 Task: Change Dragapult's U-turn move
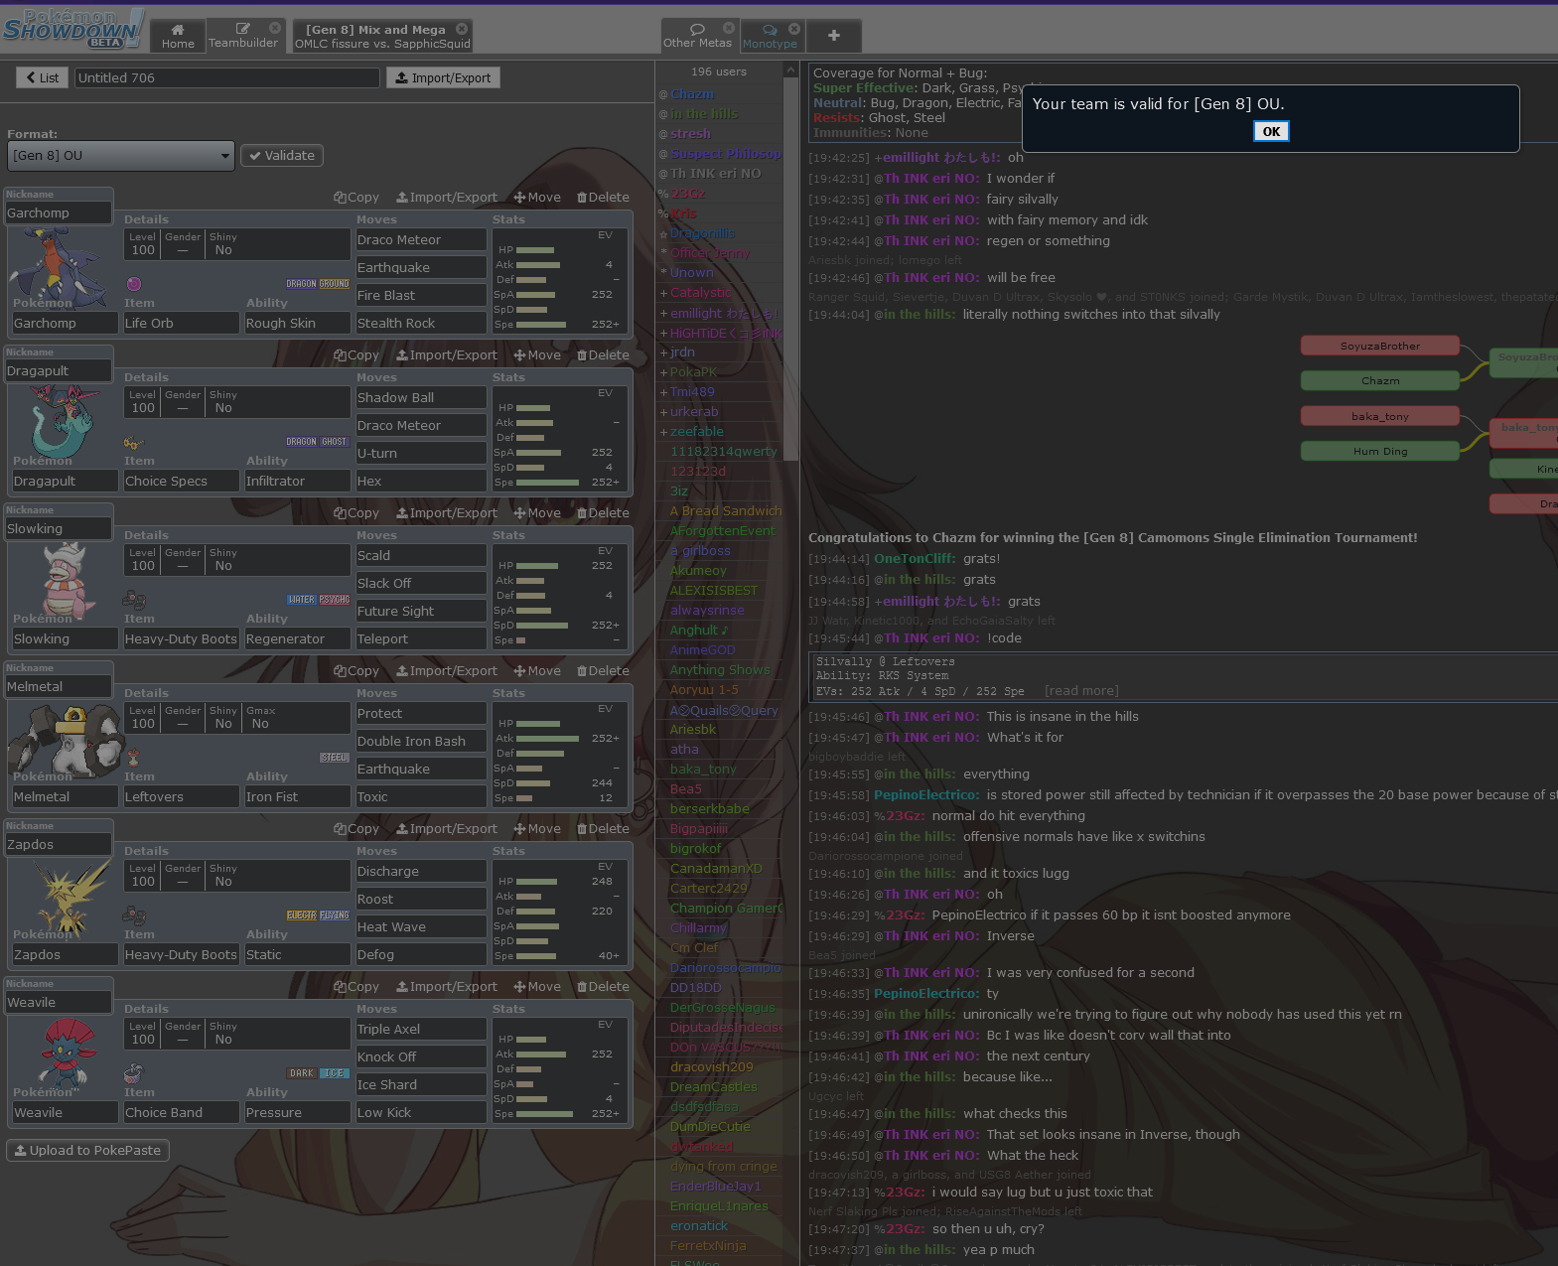421,454
